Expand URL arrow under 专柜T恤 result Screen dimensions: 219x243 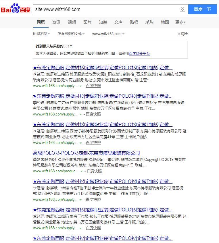coord(81,200)
